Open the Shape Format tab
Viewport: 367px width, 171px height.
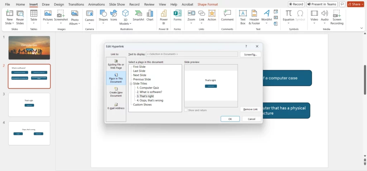click(x=208, y=4)
